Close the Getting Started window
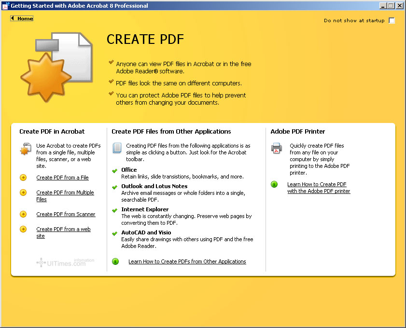Image resolution: width=406 pixels, height=328 pixels. click(x=400, y=5)
